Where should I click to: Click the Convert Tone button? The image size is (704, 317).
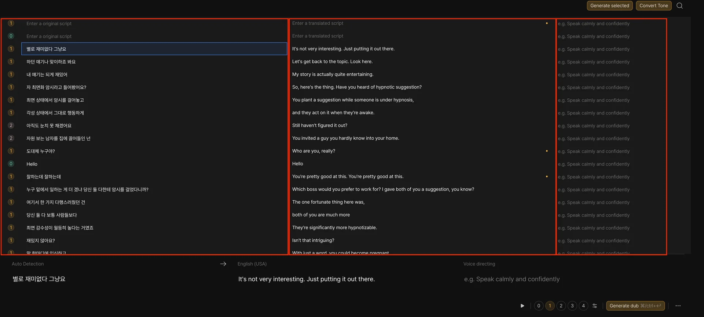click(x=653, y=6)
